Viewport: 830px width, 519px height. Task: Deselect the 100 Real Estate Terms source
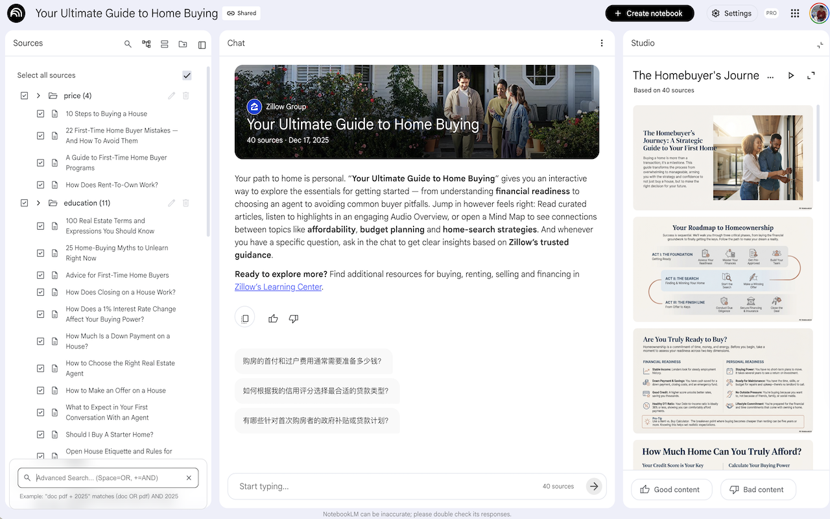(40, 226)
